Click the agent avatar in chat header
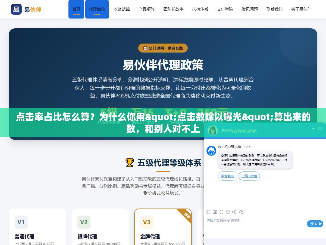This screenshot has width=326, height=245. (213, 130)
